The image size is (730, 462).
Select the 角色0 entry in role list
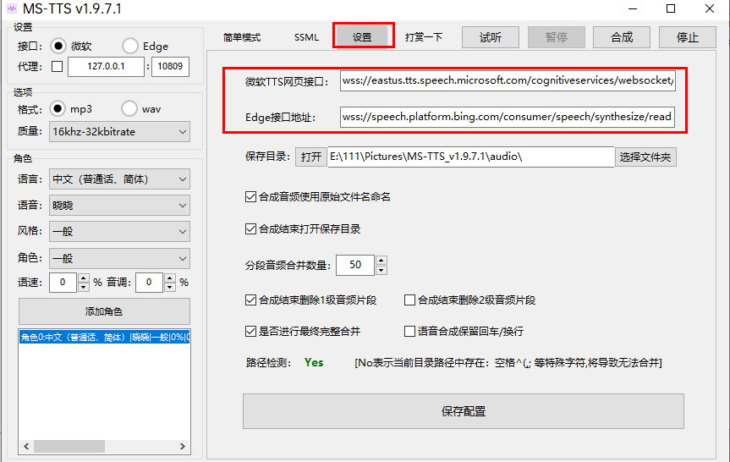(x=104, y=337)
